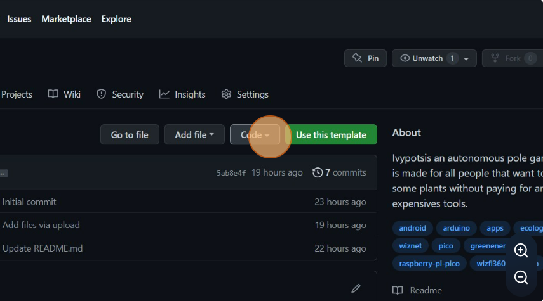Click the 22 hours ago timestamp
Screen dimensions: 543x301
point(340,248)
